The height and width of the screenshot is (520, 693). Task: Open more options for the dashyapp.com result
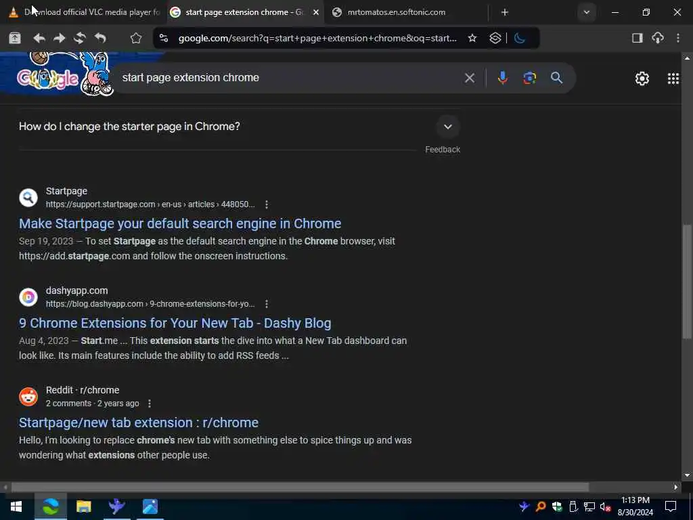point(267,304)
